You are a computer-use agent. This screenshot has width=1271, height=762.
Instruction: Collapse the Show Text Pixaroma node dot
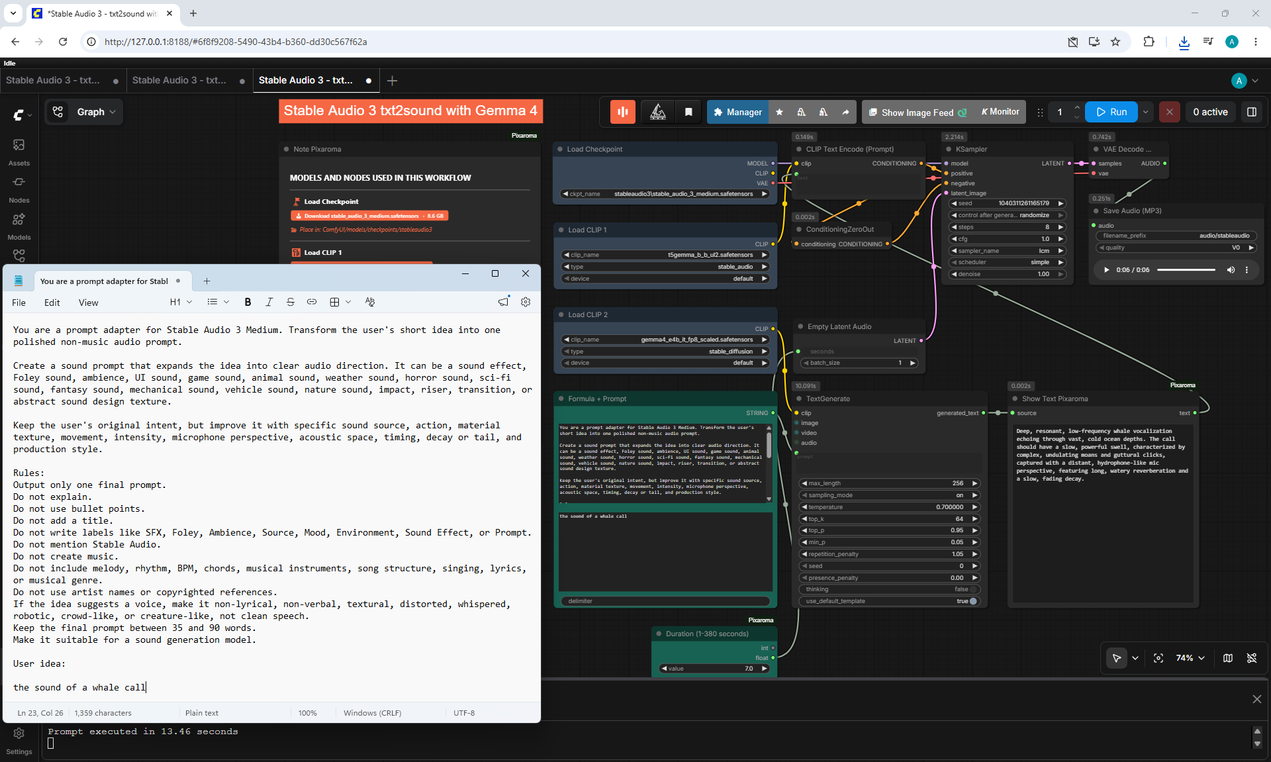1015,399
